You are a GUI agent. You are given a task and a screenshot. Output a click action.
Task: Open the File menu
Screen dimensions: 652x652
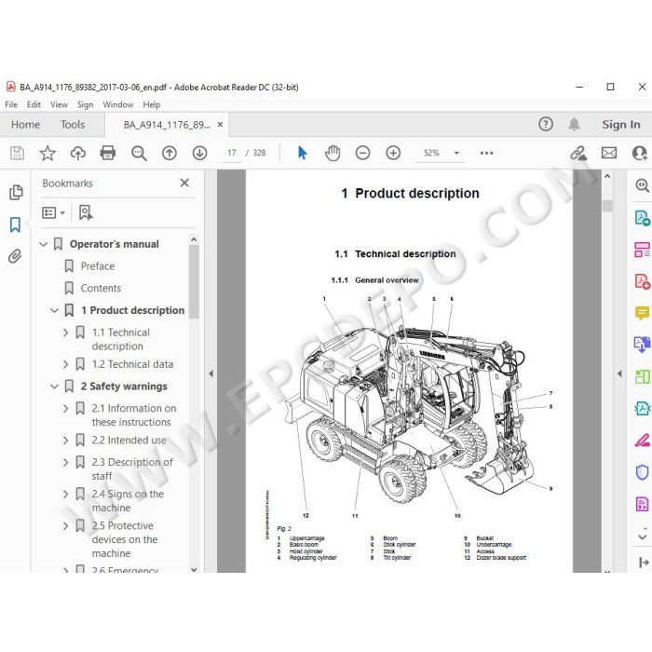[11, 104]
